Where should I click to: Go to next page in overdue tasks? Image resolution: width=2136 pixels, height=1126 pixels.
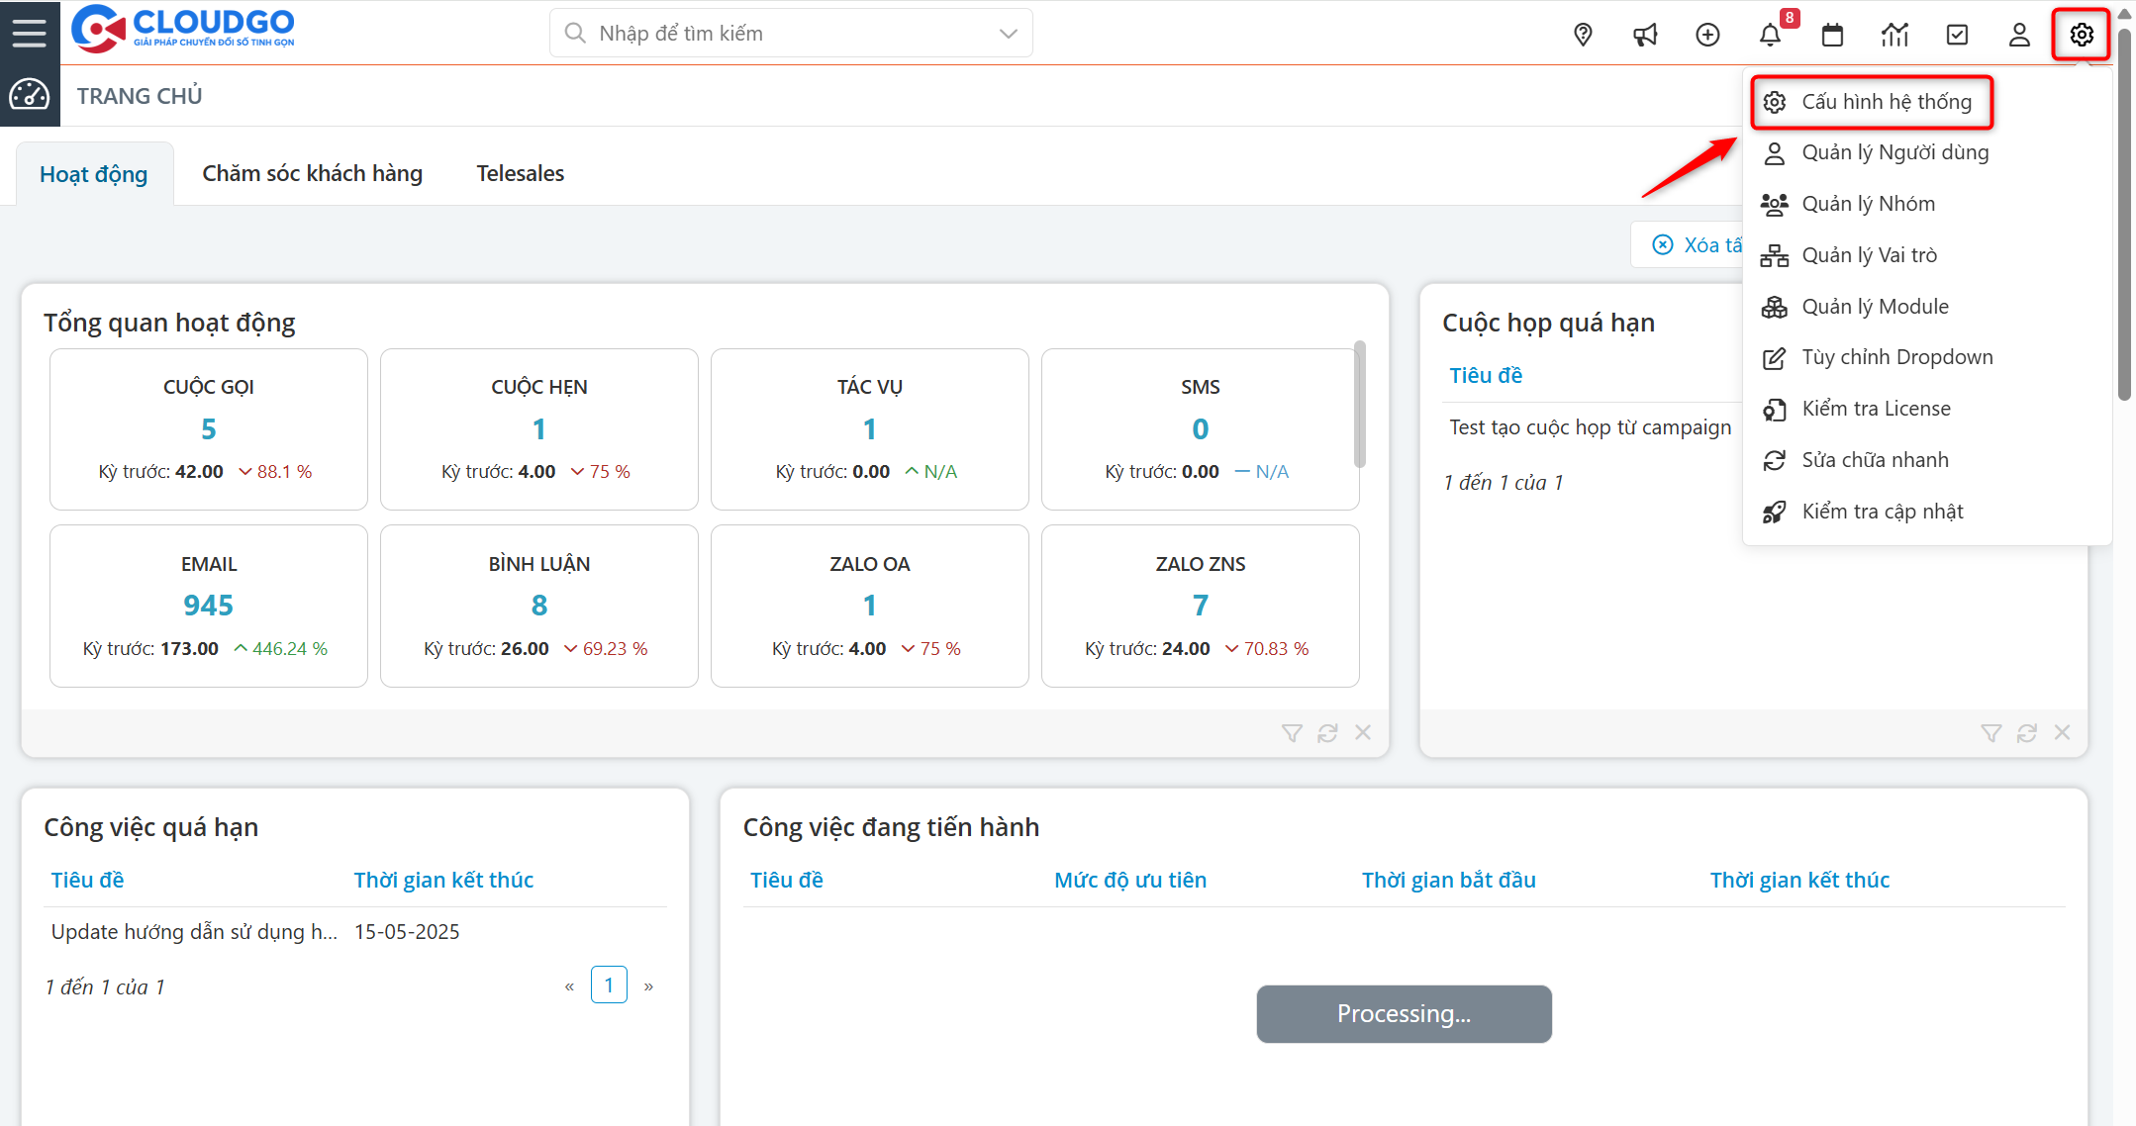click(648, 986)
